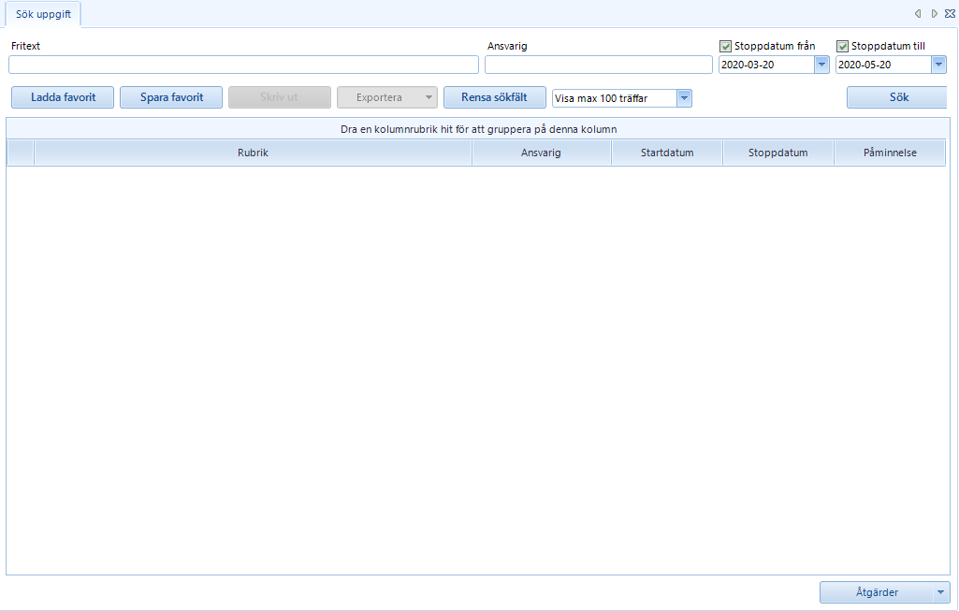
Task: Click the Rensa sökfält button
Action: 494,97
